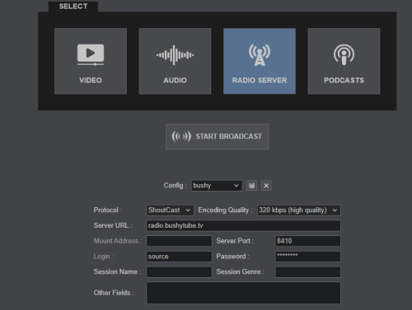Click the Server Port field showing 8410
Viewport: 412px width, 310px height.
308,241
